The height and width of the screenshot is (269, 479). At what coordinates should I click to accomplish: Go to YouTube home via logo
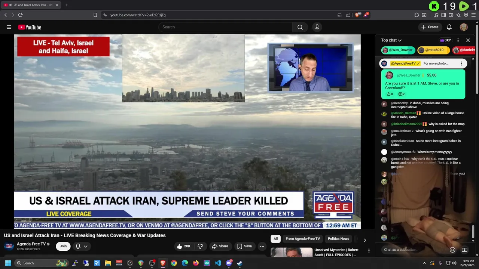coord(30,27)
